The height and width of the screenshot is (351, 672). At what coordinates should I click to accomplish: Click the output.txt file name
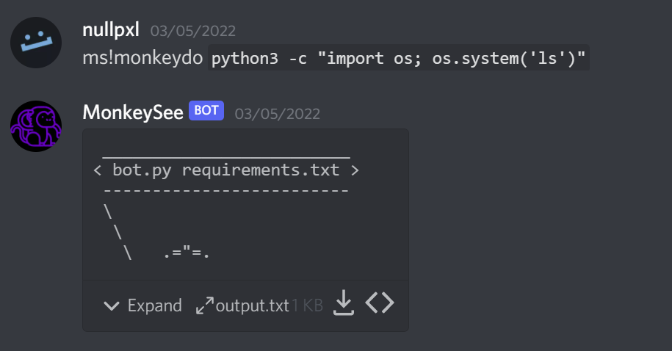253,305
